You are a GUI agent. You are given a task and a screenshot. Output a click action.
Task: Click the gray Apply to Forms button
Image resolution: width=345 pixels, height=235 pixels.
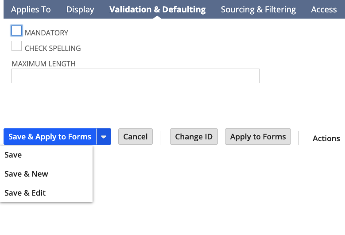click(x=258, y=136)
